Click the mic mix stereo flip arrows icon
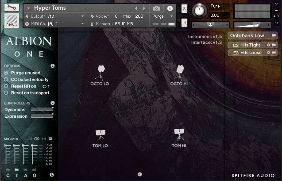The width and height of the screenshot is (282, 181). point(44,139)
